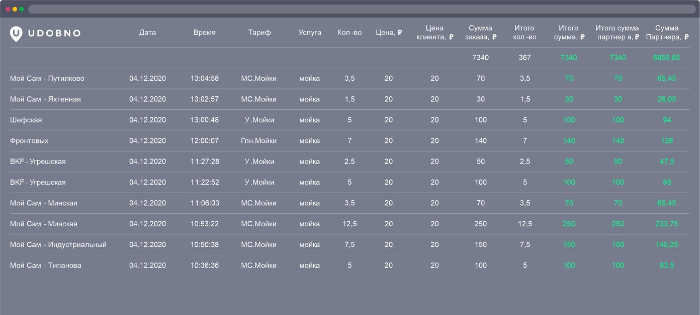
Task: Open the Мой Сам - Типанова entry
Action: click(x=45, y=265)
